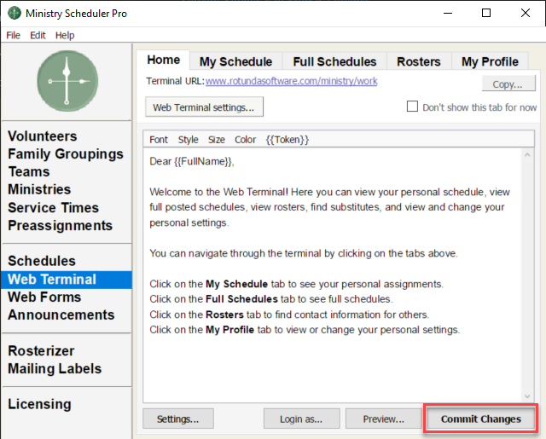The image size is (546, 439).
Task: Open Mailing Labels in the sidebar
Action: tap(55, 368)
